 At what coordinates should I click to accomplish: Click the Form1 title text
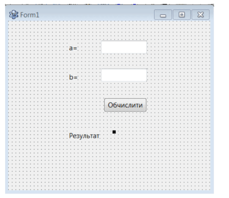point(29,15)
